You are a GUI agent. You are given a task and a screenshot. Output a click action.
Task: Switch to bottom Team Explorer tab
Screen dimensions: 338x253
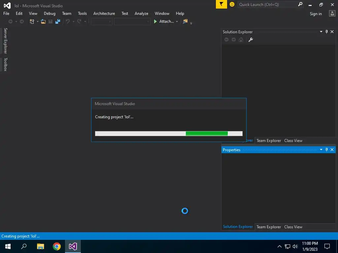coord(269,227)
